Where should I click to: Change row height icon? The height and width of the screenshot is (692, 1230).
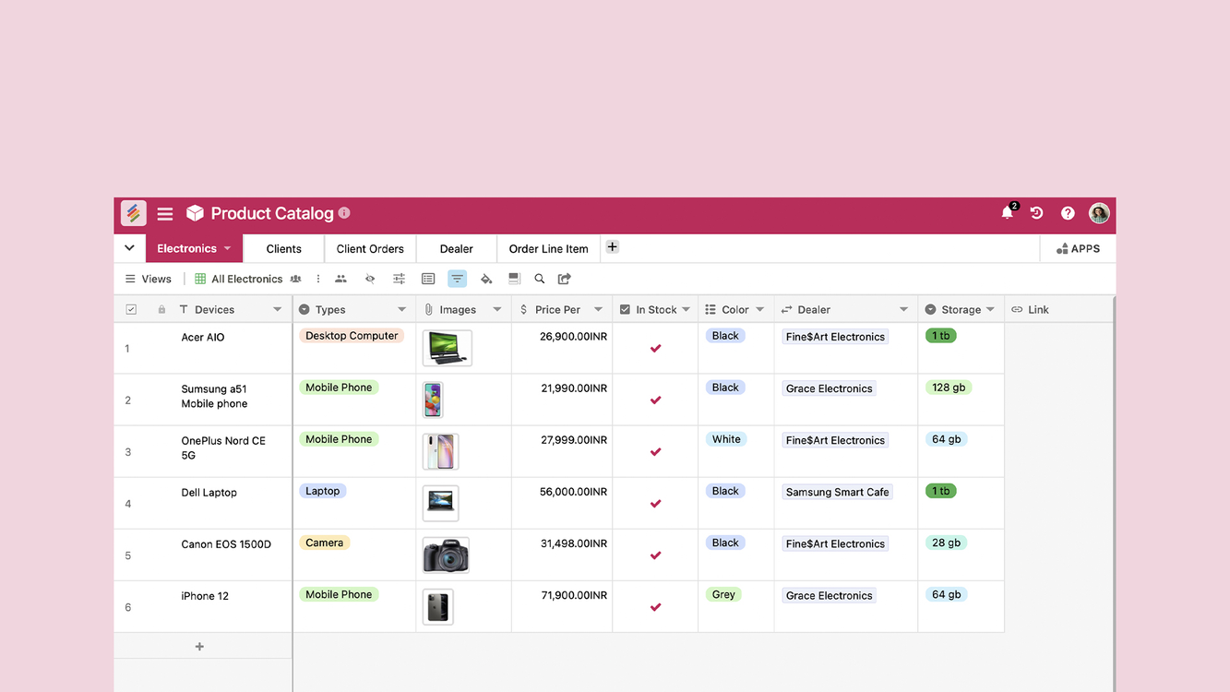pos(515,279)
